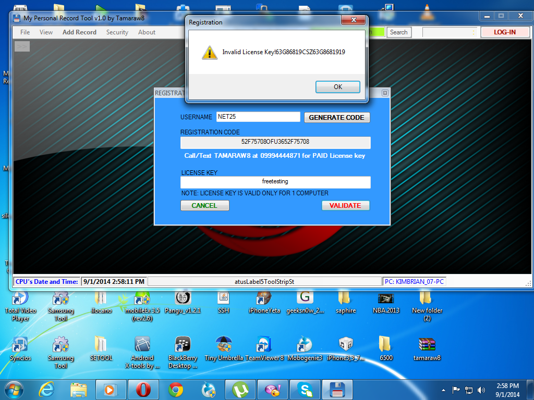Viewport: 534px width, 400px height.
Task: Click the red VALIDATE button
Action: point(345,206)
